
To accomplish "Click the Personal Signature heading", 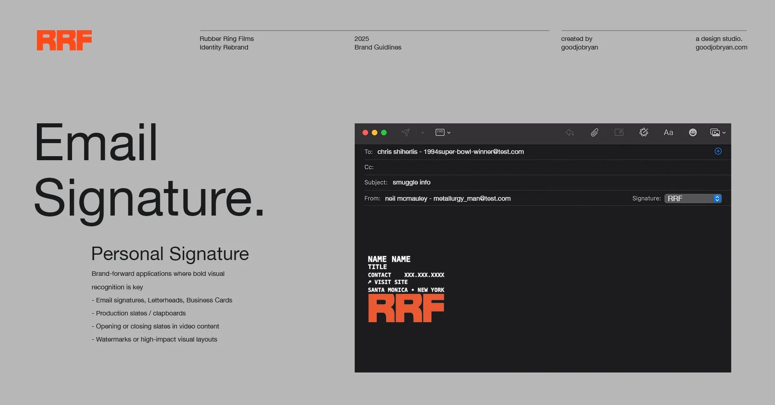I will 170,254.
